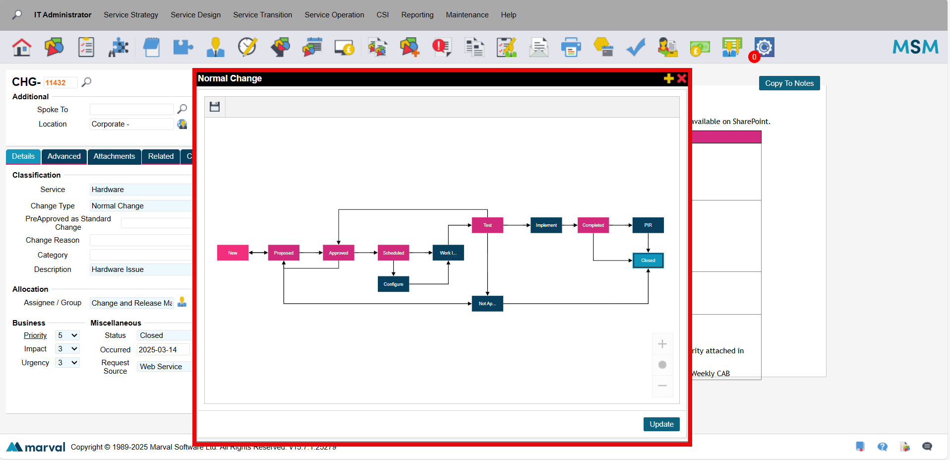Image resolution: width=950 pixels, height=460 pixels.
Task: Click the Copy To Notes button
Action: 789,83
